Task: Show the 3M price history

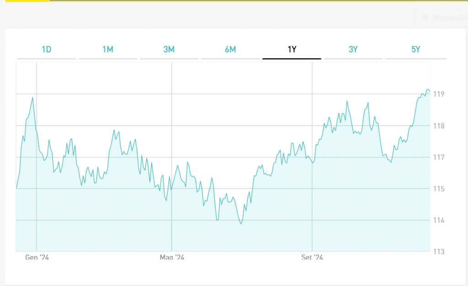Action: (x=169, y=50)
